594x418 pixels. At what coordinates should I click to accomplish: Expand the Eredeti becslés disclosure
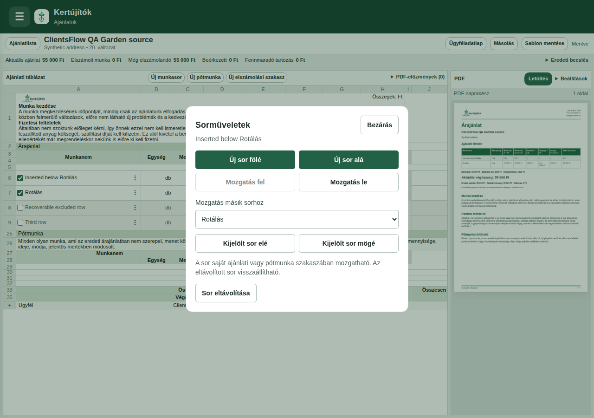[567, 60]
